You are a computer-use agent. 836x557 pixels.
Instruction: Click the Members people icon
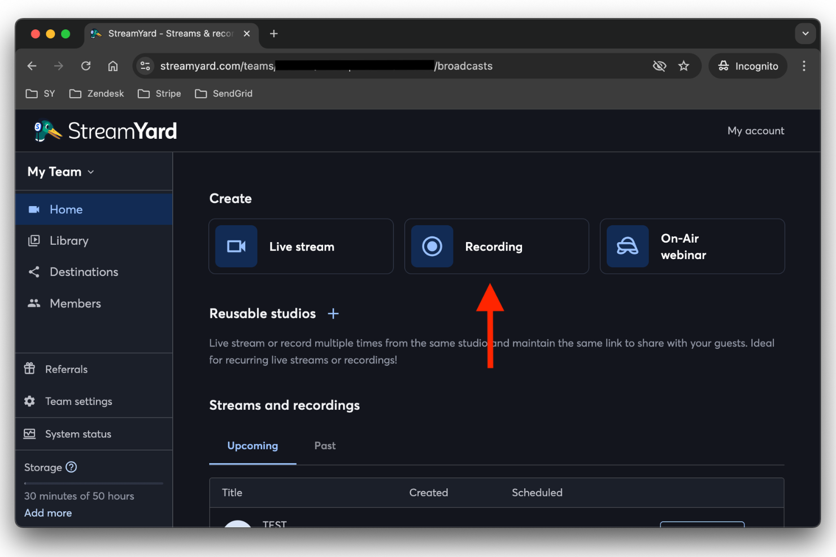(34, 303)
